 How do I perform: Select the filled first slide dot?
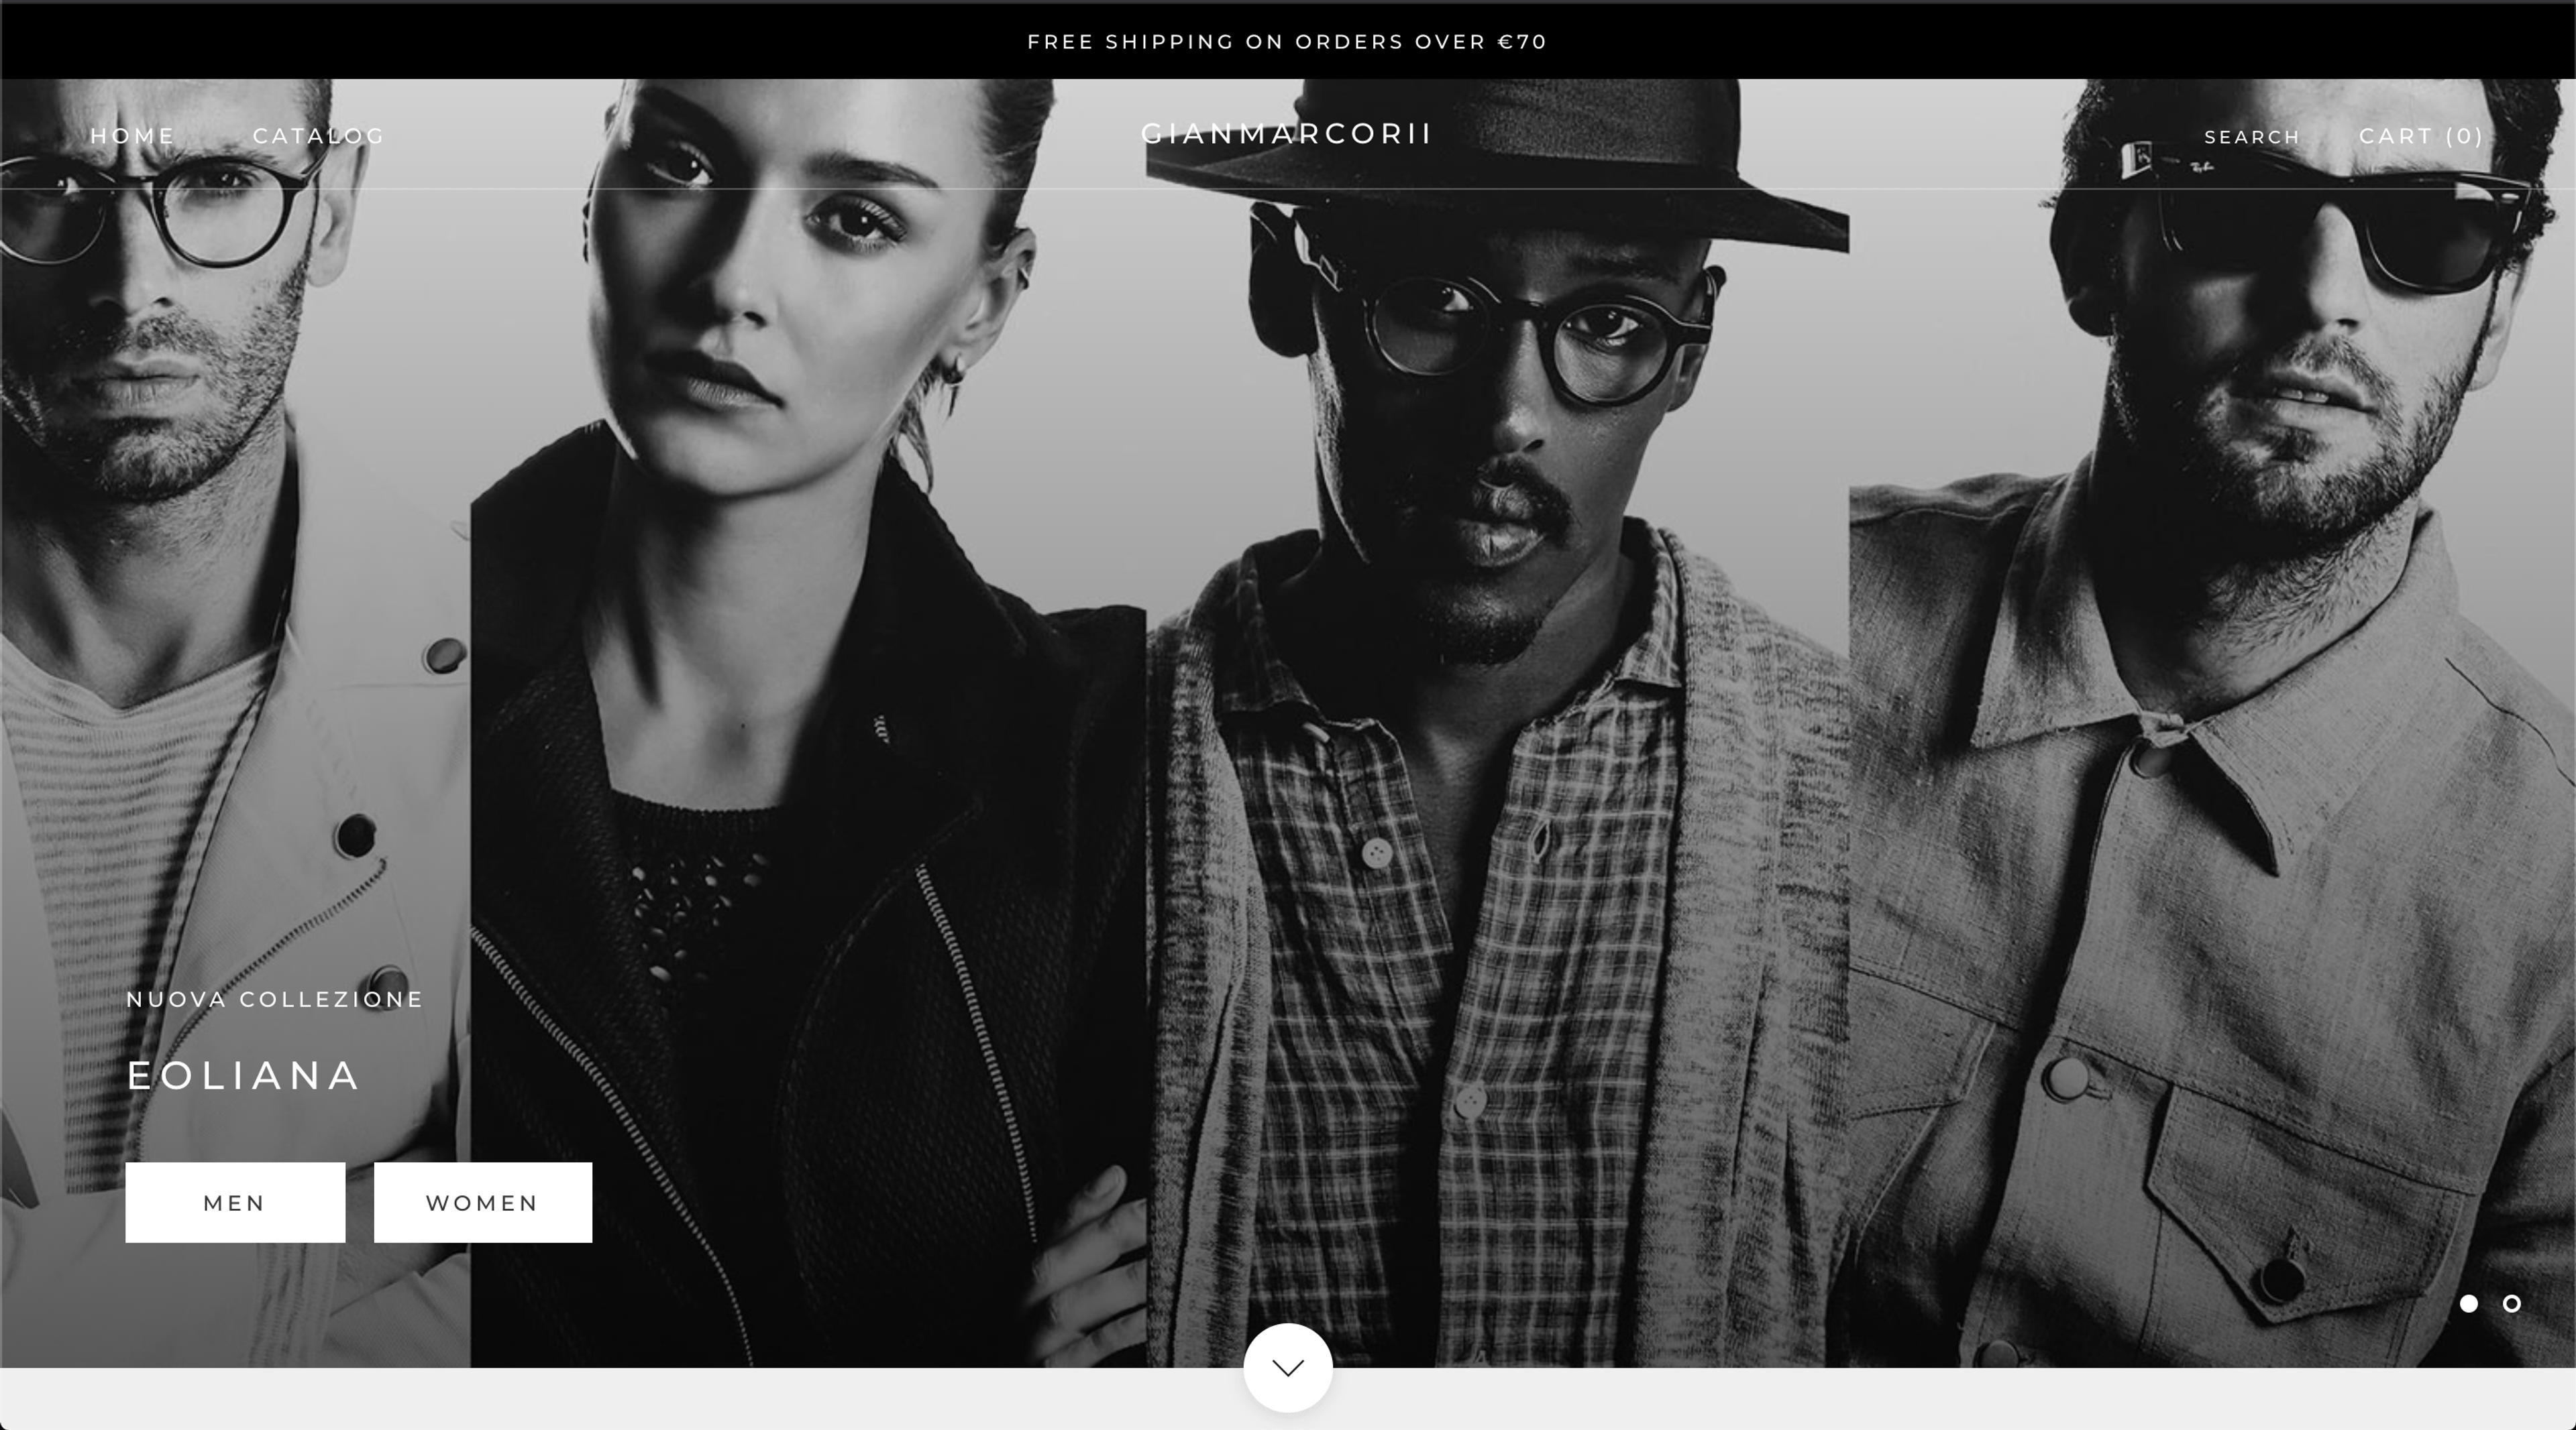pyautogui.click(x=2469, y=1303)
